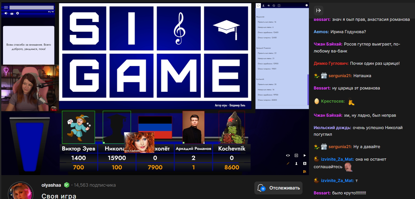Click the 'Правильные ответы: 28' stat line
This screenshot has height=199, width=415.
(267, 84)
